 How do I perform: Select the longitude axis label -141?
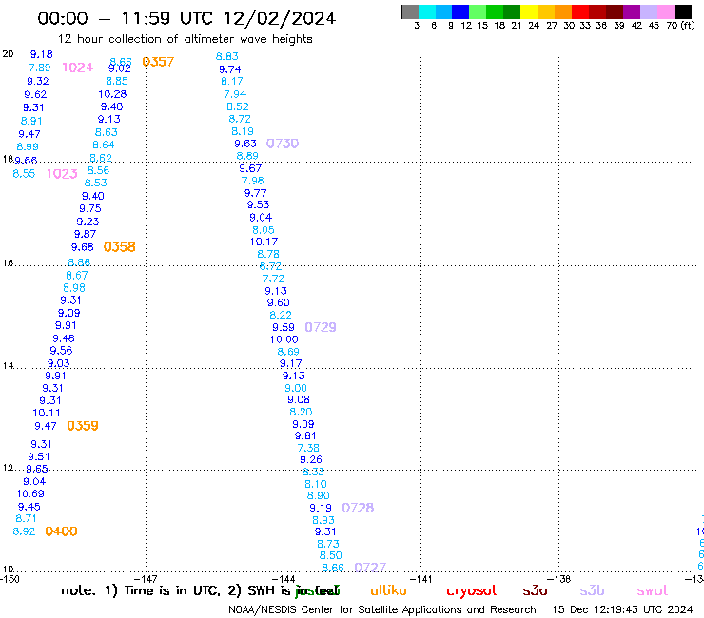click(420, 579)
